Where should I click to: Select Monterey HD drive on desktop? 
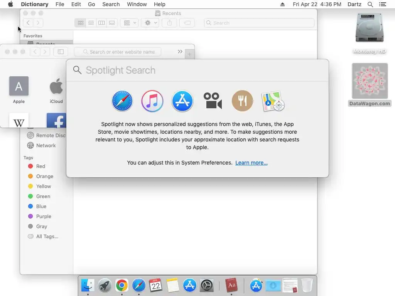[x=369, y=33]
